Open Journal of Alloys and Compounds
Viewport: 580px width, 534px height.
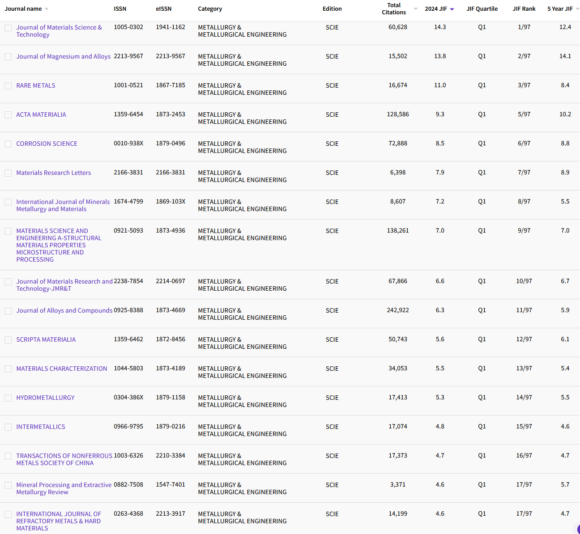coord(64,310)
